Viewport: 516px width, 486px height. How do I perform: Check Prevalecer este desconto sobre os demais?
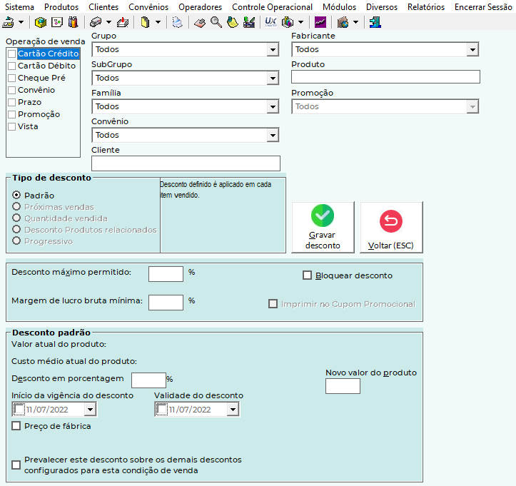pos(16,465)
